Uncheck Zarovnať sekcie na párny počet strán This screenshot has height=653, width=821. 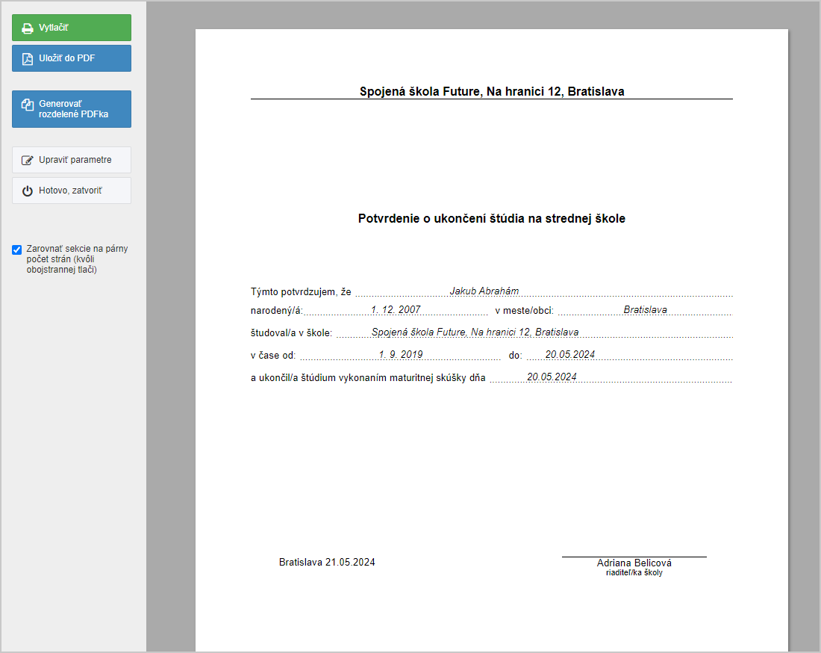16,250
